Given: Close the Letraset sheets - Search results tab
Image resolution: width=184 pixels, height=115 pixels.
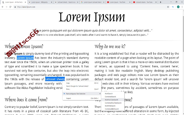Looking at the screenshot, I should click(x=78, y=2).
